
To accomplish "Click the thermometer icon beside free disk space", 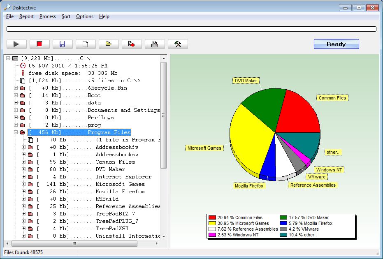I will (x=23, y=73).
